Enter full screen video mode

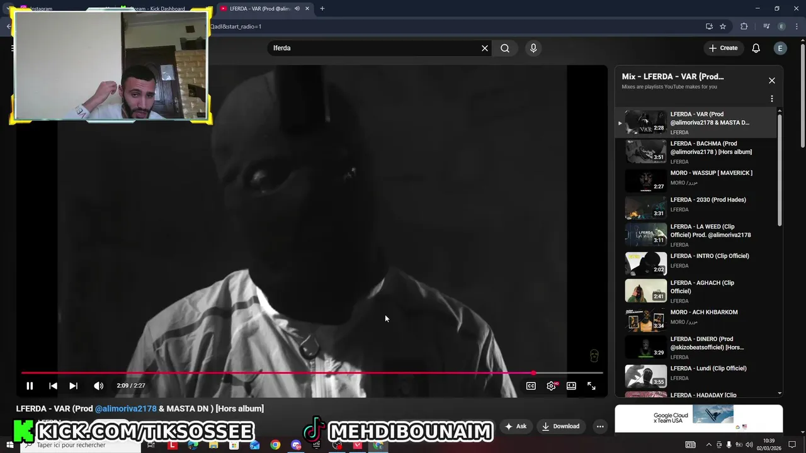(x=591, y=386)
